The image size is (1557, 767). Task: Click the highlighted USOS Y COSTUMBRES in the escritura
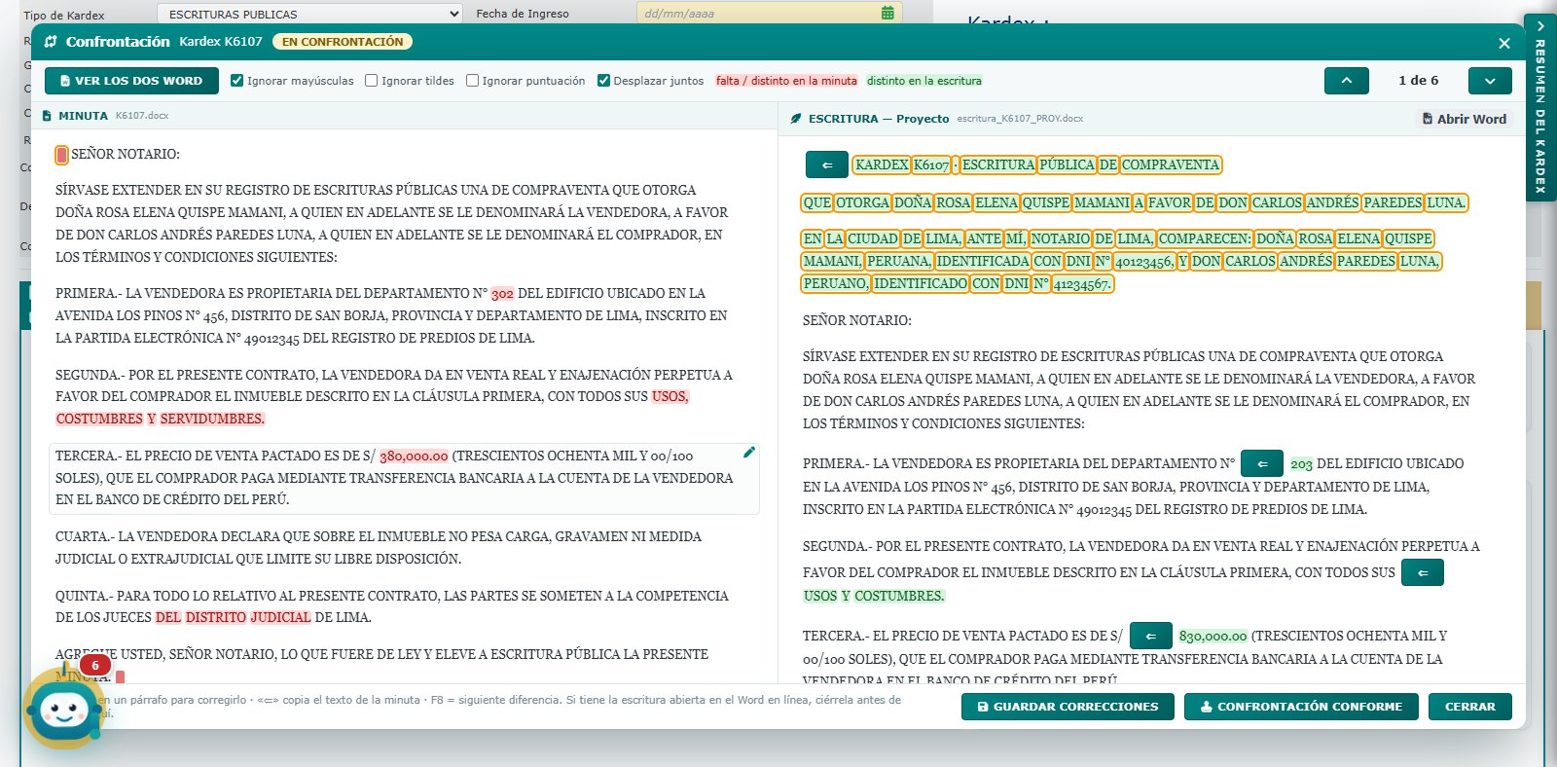coord(874,596)
